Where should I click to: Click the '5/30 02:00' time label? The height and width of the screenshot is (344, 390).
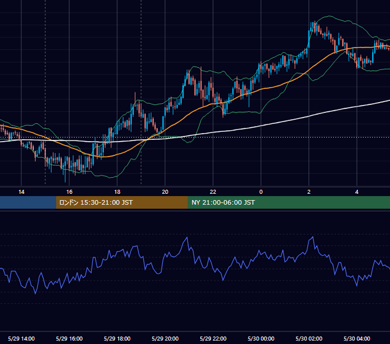pyautogui.click(x=309, y=338)
